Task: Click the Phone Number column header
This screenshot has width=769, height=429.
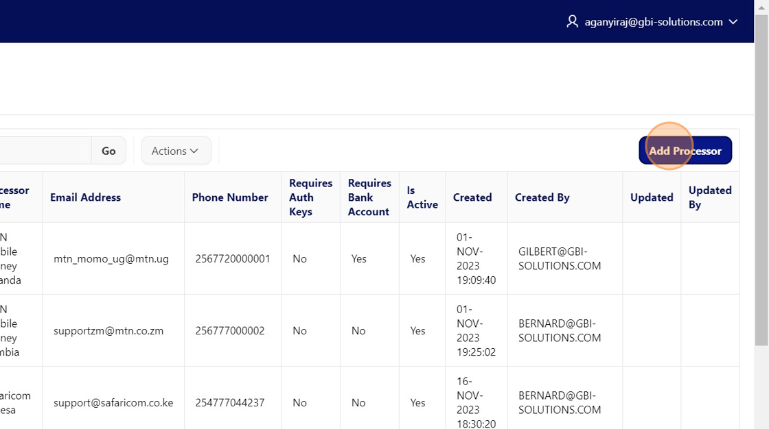Action: 230,197
